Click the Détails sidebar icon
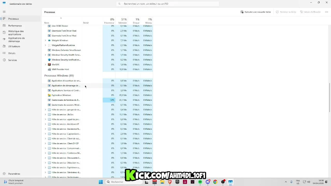 (x=4, y=53)
